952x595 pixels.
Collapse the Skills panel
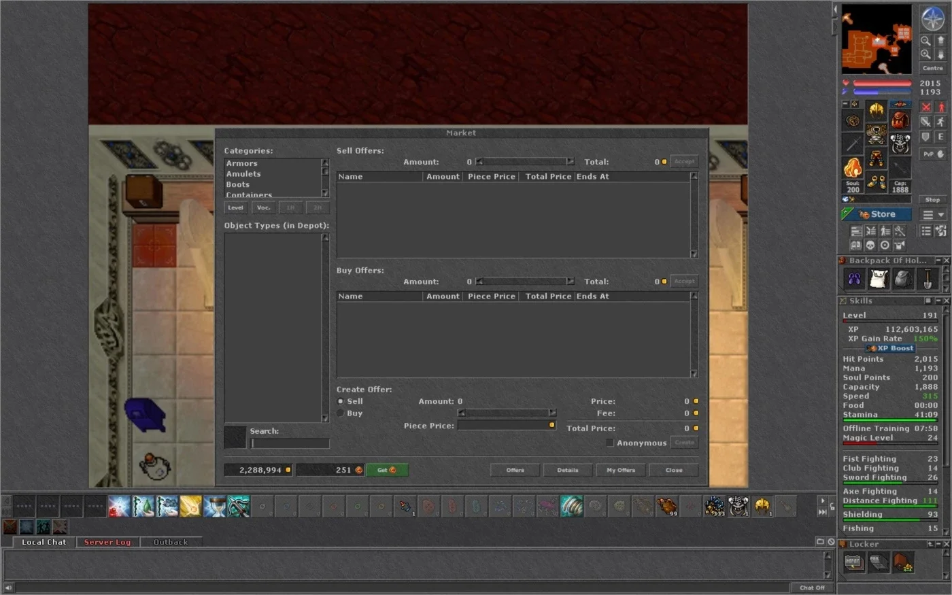[x=938, y=301]
